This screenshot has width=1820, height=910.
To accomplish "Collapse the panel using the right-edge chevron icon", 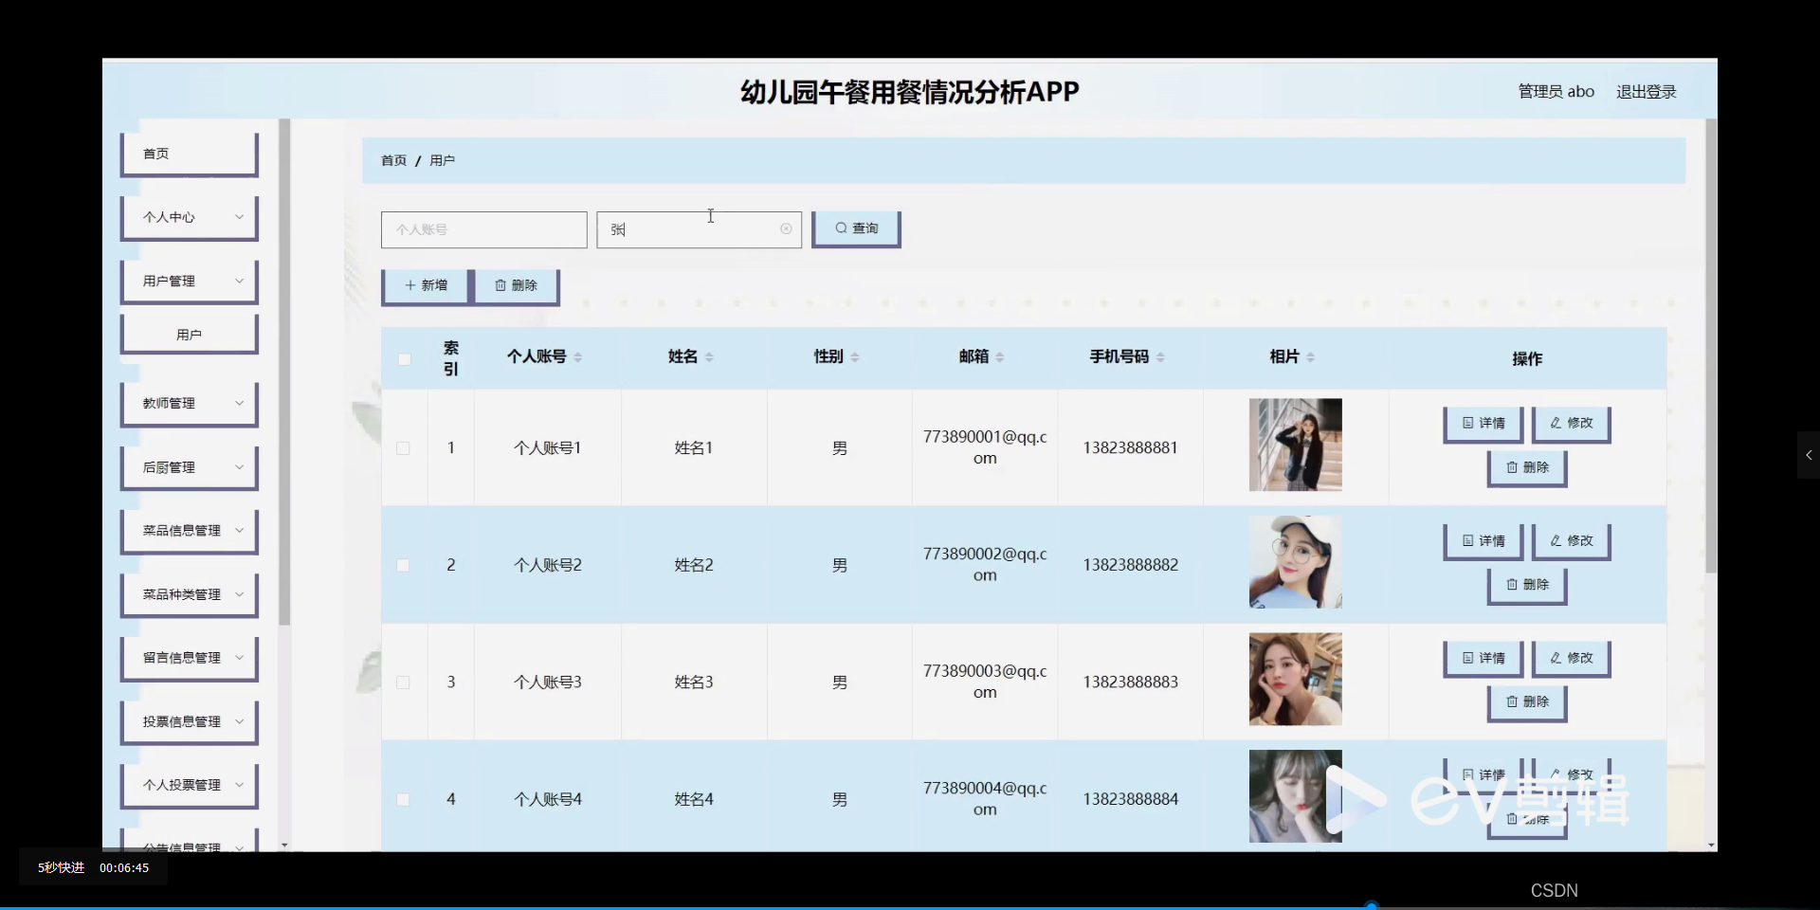I will click(1809, 455).
